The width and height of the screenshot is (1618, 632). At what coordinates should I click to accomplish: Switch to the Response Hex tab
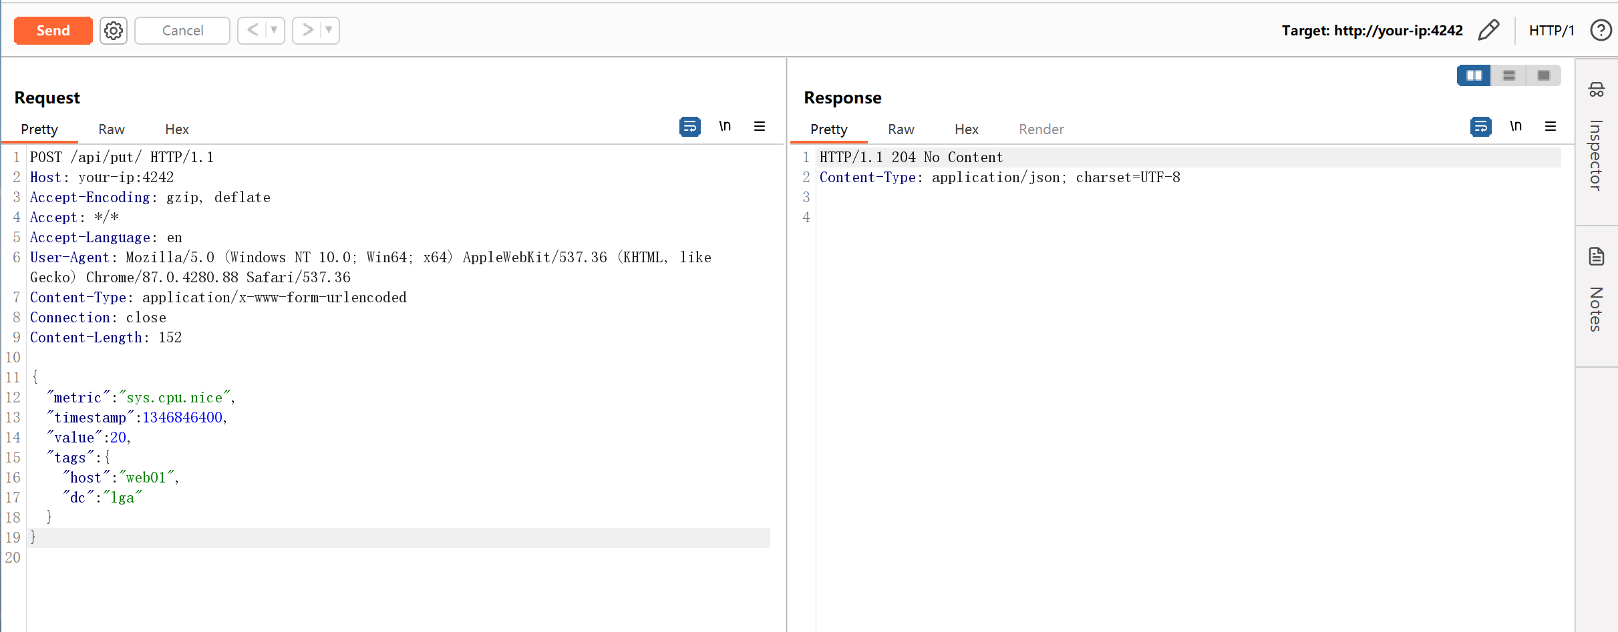tap(966, 129)
